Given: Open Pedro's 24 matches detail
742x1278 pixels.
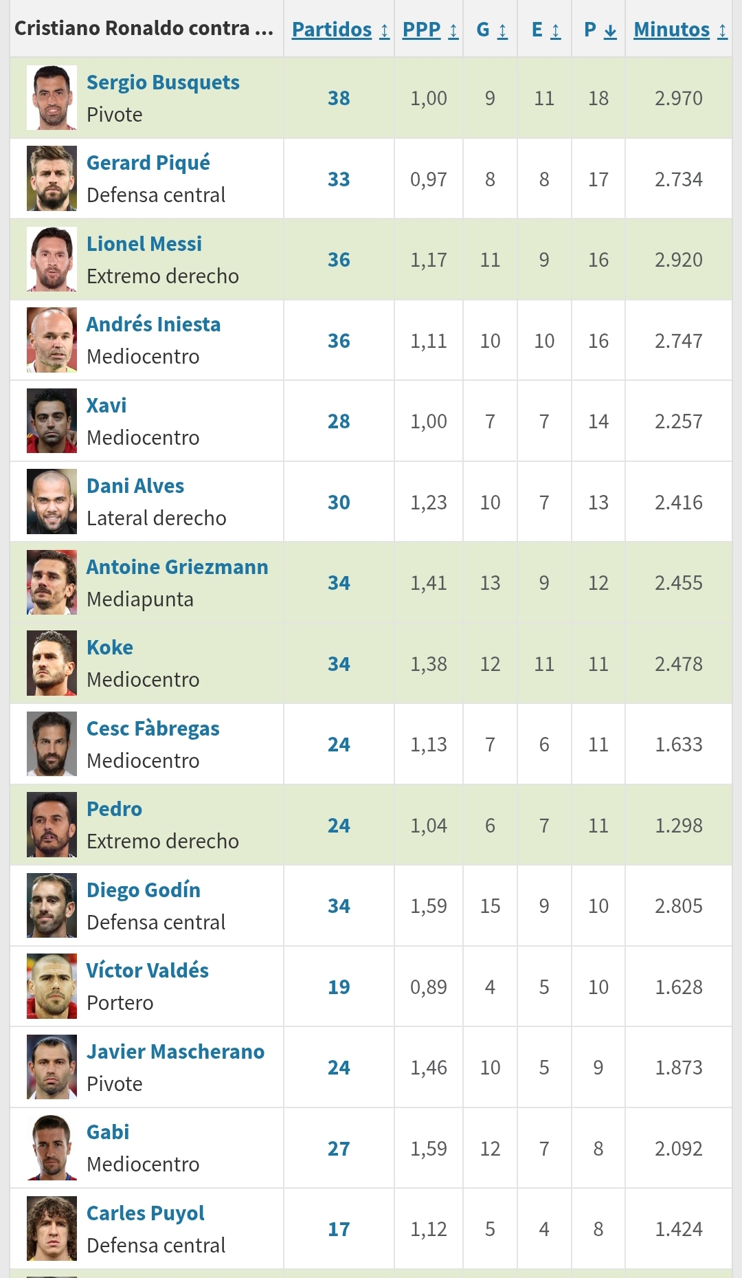Looking at the screenshot, I should tap(339, 825).
